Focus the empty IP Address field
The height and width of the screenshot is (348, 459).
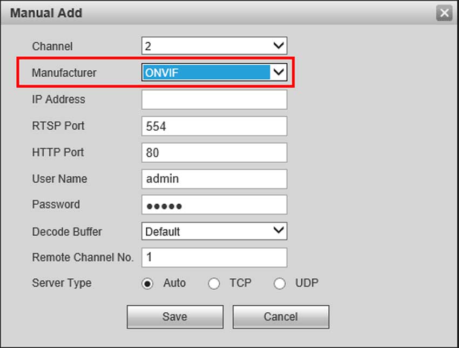click(214, 99)
